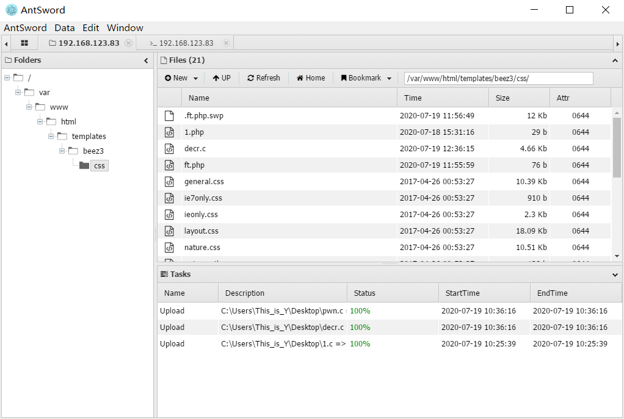This screenshot has height=419, width=624.
Task: Select the pwn.c upload task row
Action: [389, 311]
